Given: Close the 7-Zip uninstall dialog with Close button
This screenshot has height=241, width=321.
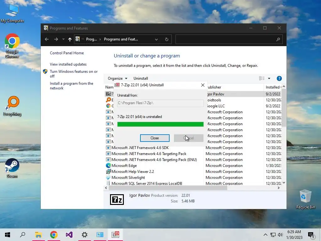Looking at the screenshot, I should pos(155,138).
